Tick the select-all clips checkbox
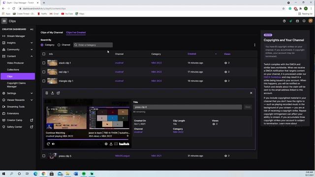 (x=44, y=54)
